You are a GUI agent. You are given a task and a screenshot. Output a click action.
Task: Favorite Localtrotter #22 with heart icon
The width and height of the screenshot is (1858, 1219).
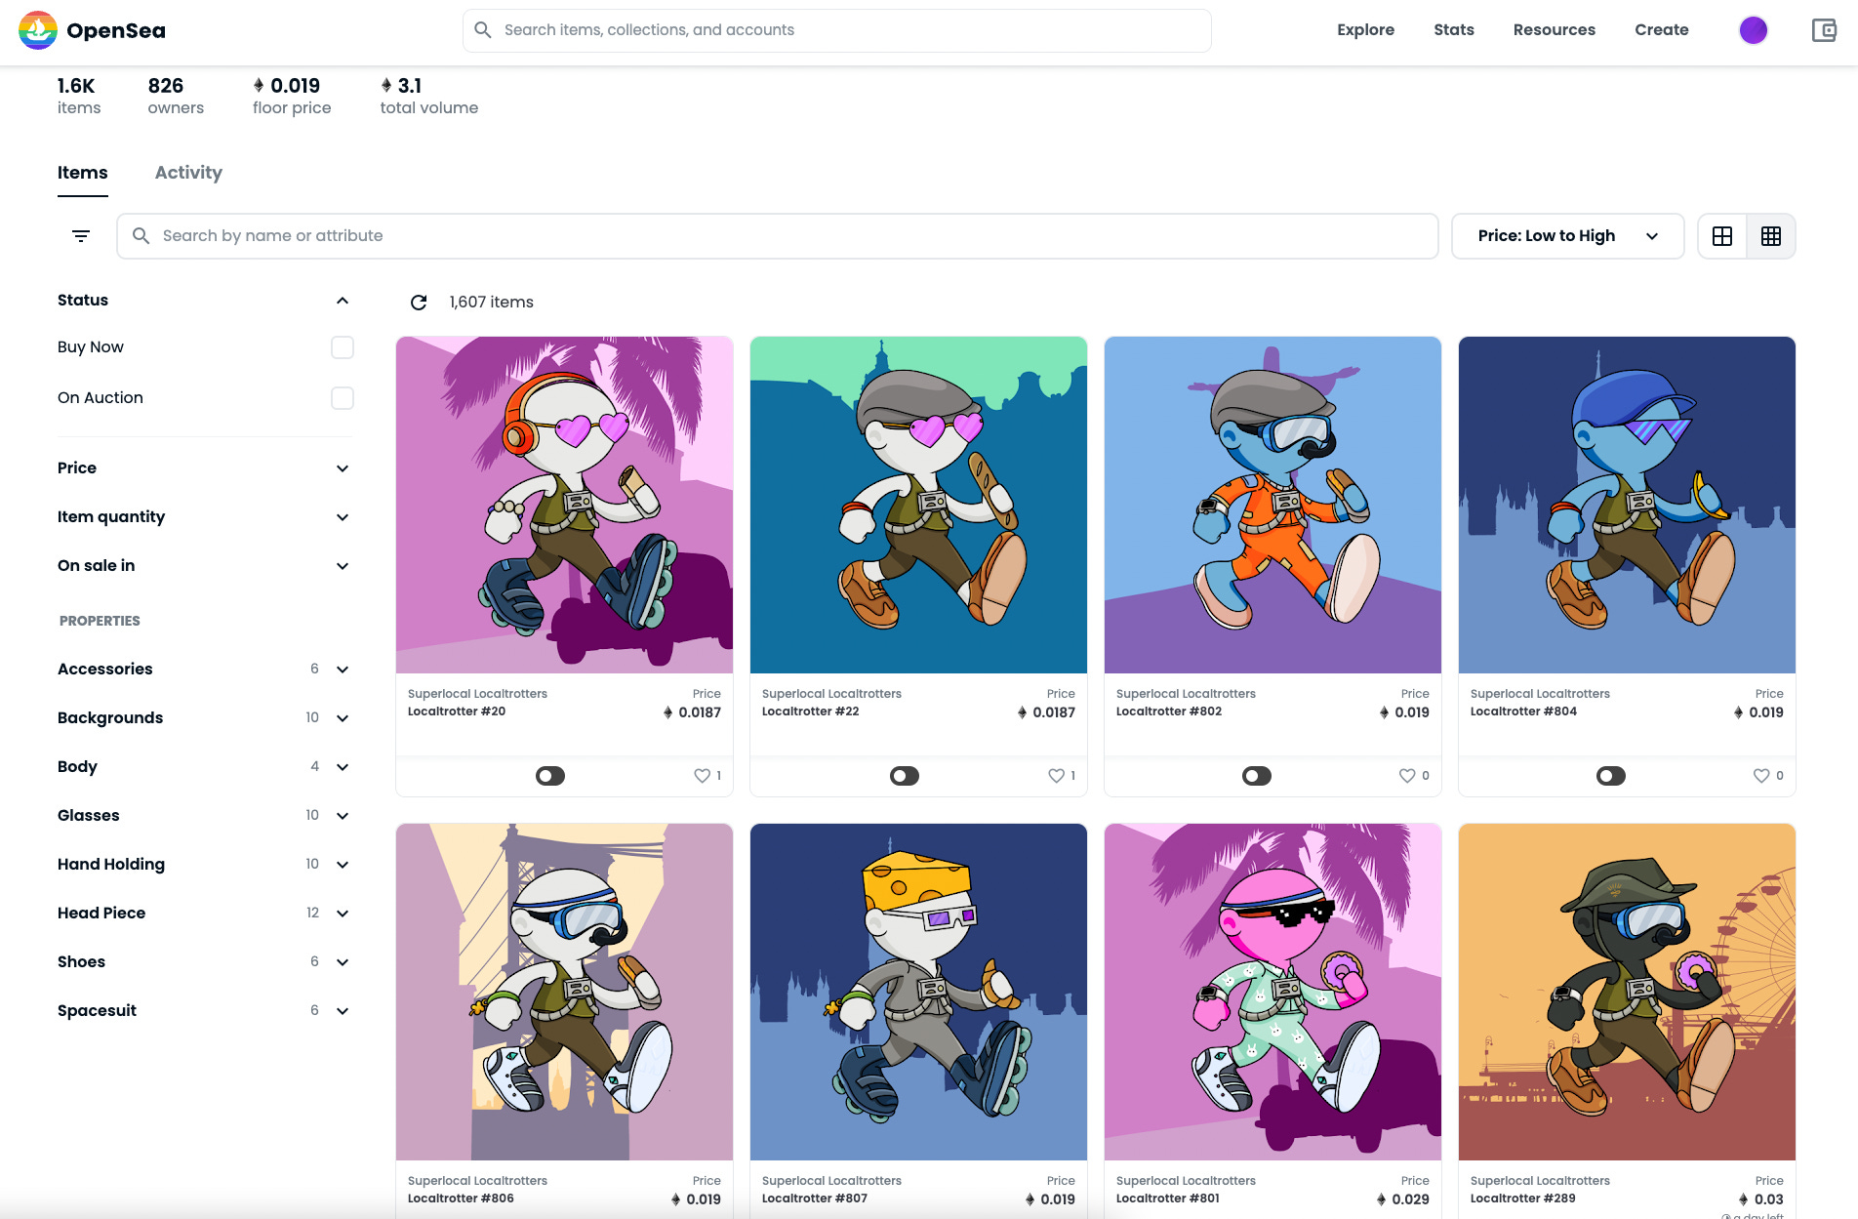click(x=1056, y=776)
